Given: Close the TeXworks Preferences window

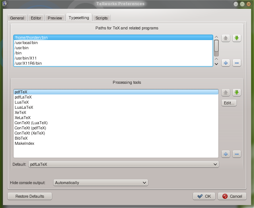Looking at the screenshot, I should point(248,4).
